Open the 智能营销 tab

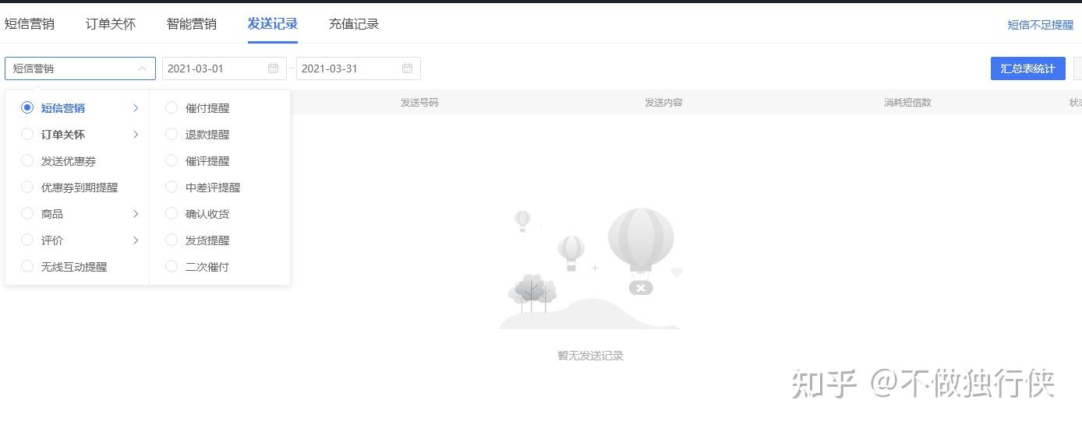pyautogui.click(x=192, y=24)
